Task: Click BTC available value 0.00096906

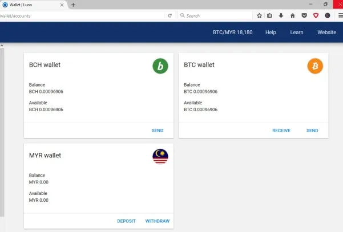Action: (200, 109)
